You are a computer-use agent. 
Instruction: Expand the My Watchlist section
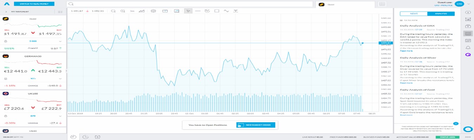[6, 12]
